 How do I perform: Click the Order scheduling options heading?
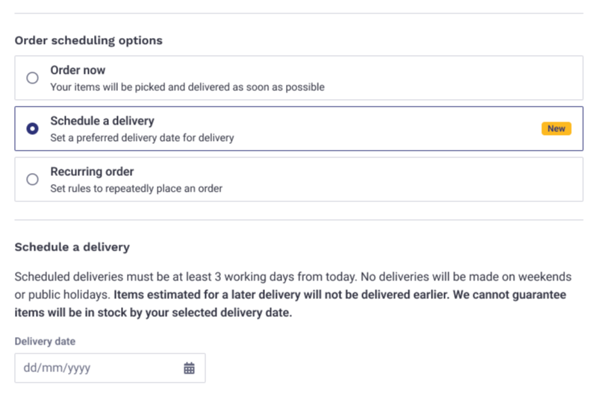click(x=89, y=40)
